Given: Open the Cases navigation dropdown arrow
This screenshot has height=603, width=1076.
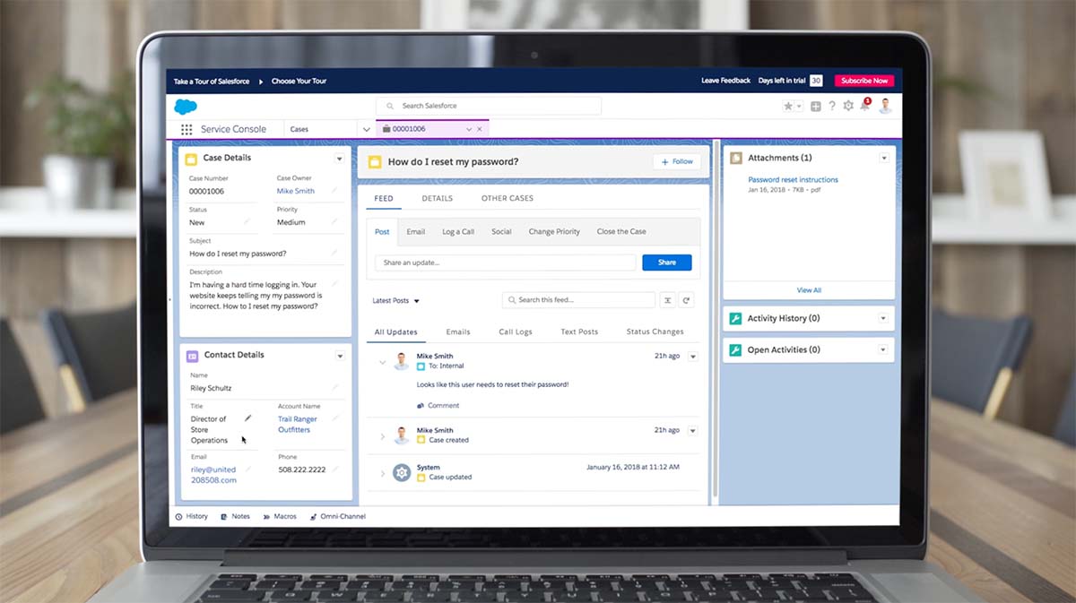Looking at the screenshot, I should tap(365, 129).
